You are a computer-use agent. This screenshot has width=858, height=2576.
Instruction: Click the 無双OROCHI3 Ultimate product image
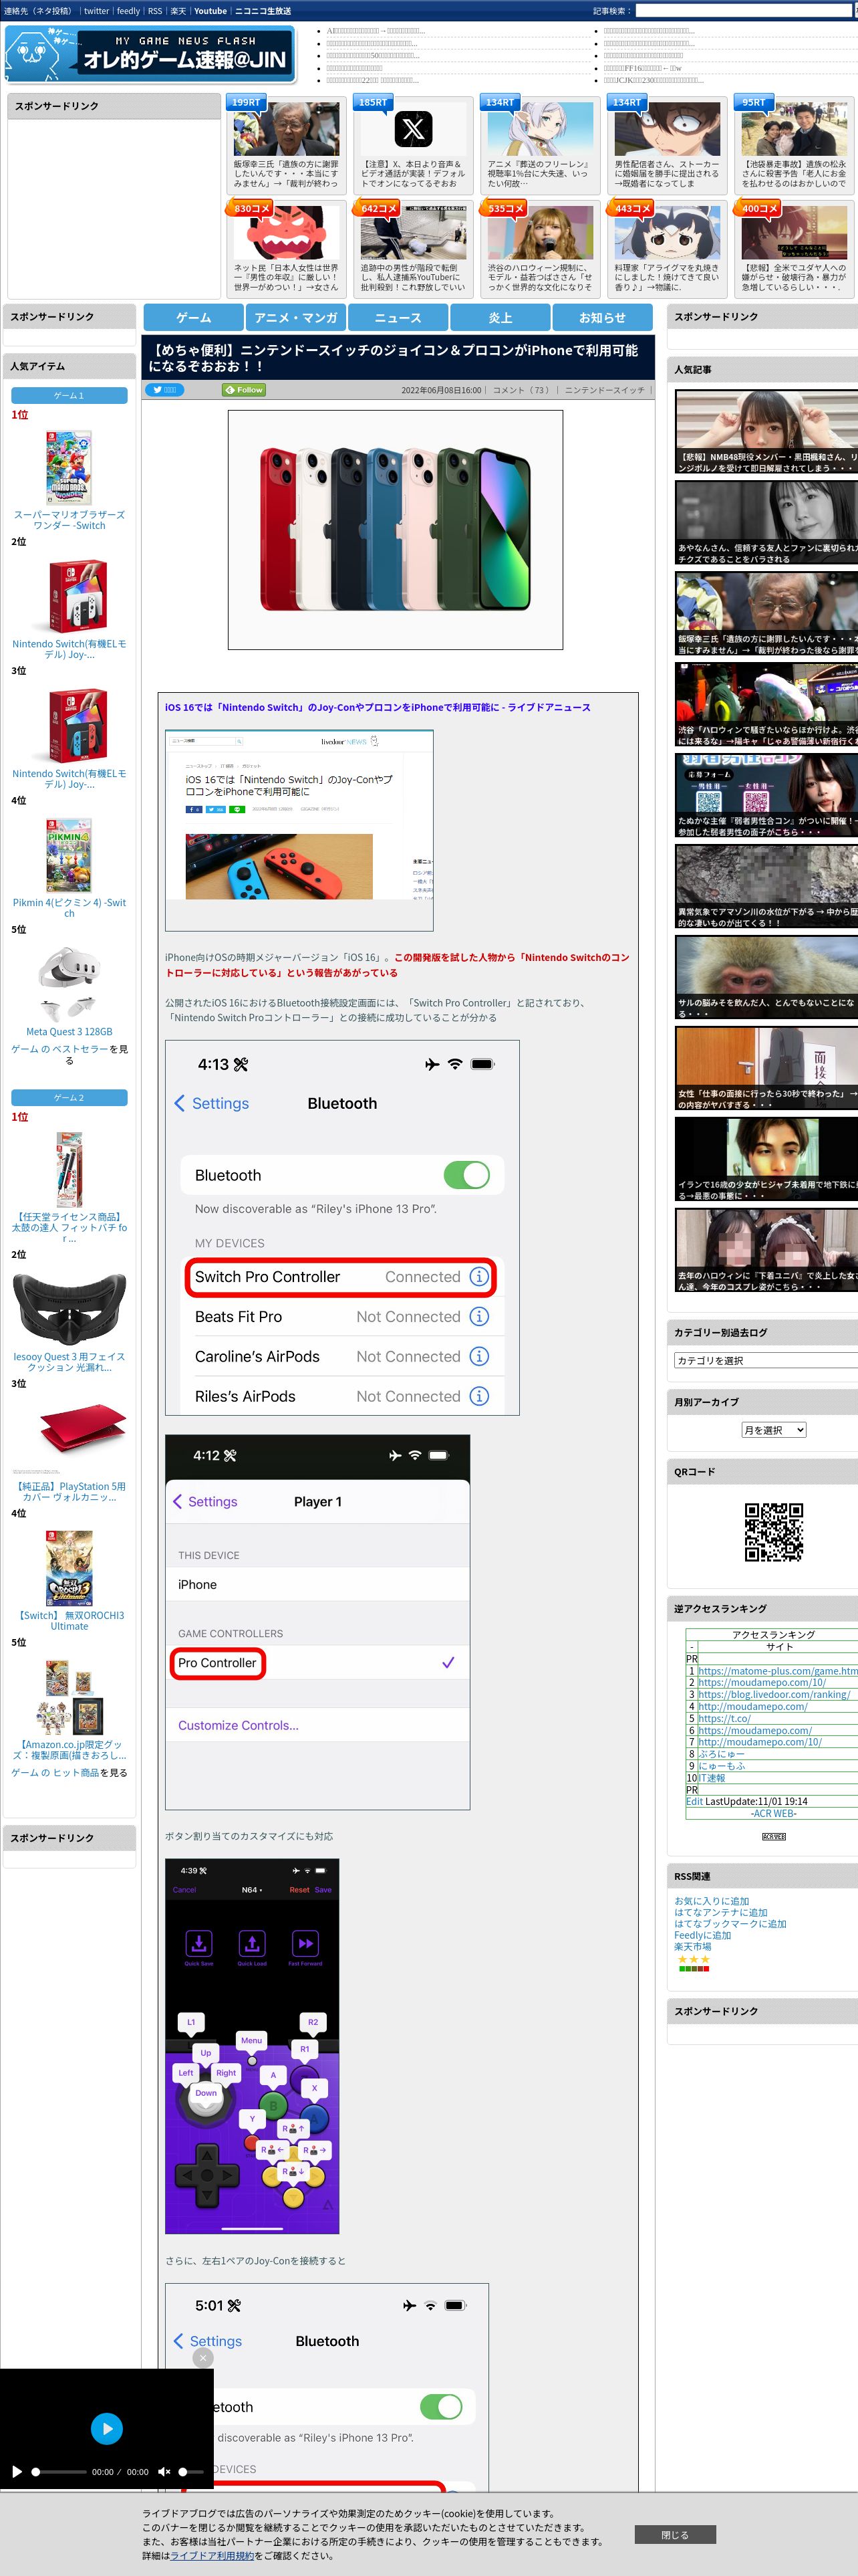tap(69, 1568)
